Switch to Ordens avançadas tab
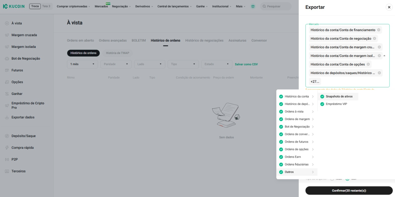This screenshot has height=197, width=395. [113, 40]
